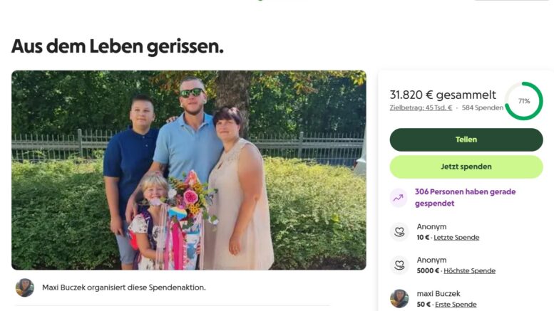Share the campaign with the Teilen button

(466, 139)
